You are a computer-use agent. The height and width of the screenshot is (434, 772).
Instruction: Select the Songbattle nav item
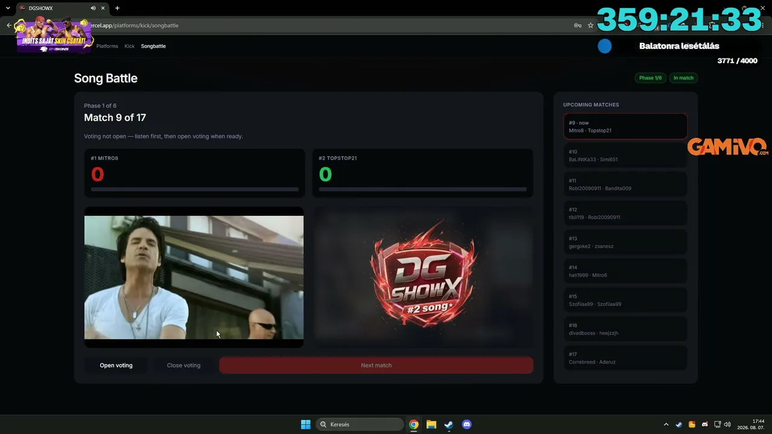coord(153,46)
